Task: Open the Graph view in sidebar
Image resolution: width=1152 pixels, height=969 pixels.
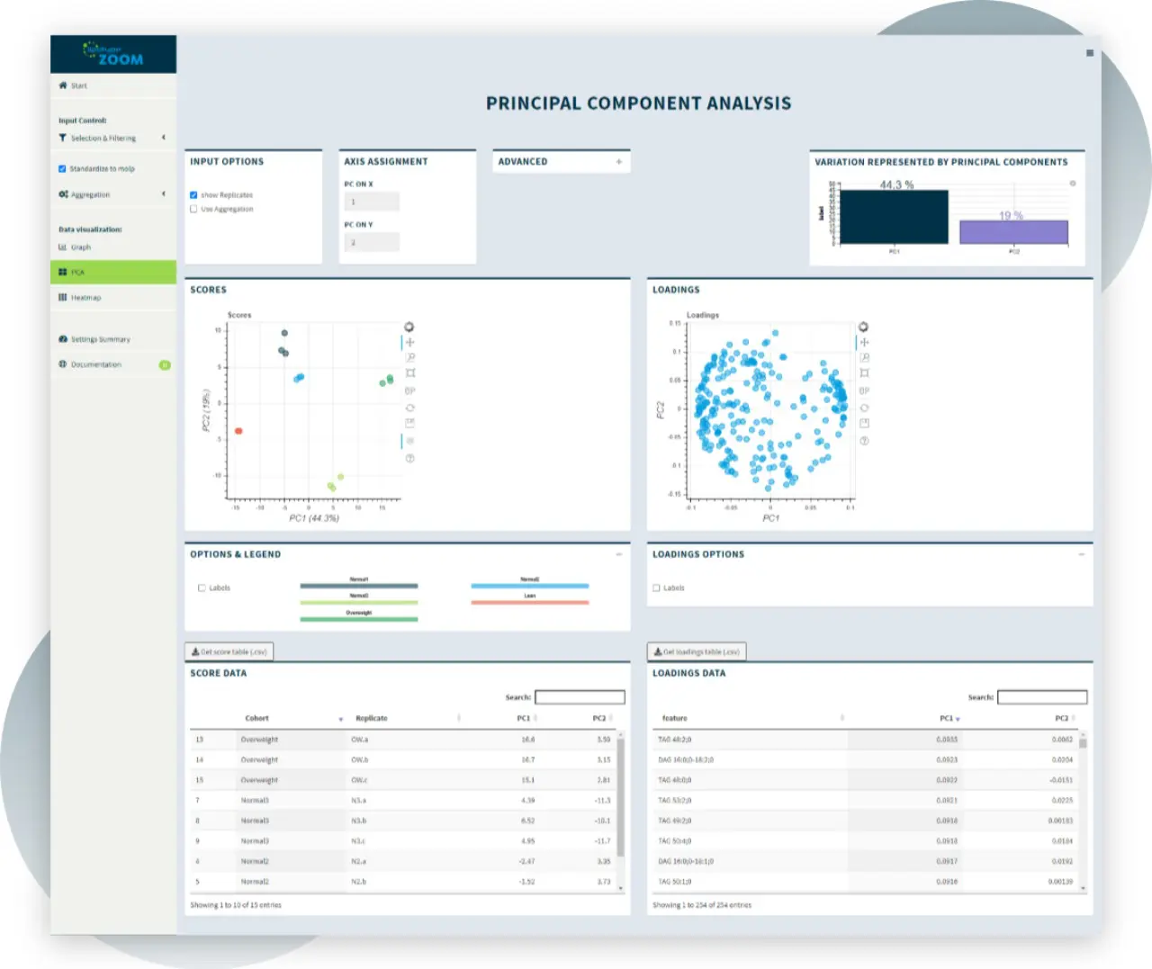Action: (x=80, y=247)
